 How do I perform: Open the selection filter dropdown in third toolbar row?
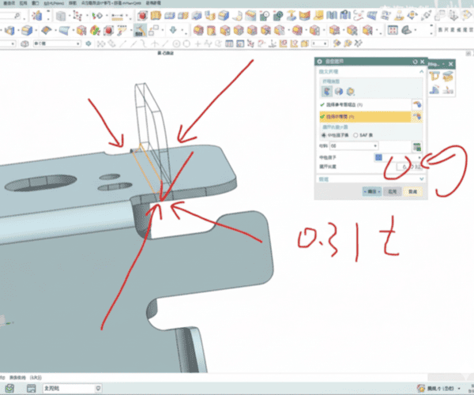57,43
